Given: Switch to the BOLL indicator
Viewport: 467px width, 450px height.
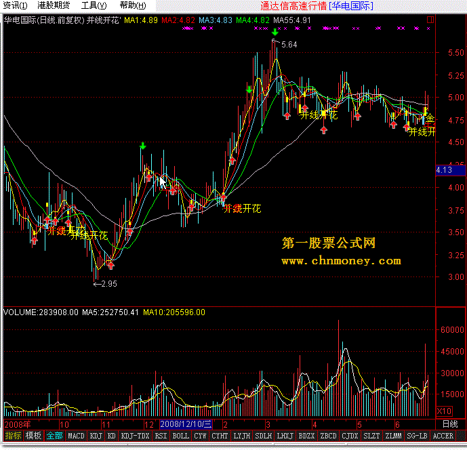Looking at the screenshot, I should coord(181,436).
